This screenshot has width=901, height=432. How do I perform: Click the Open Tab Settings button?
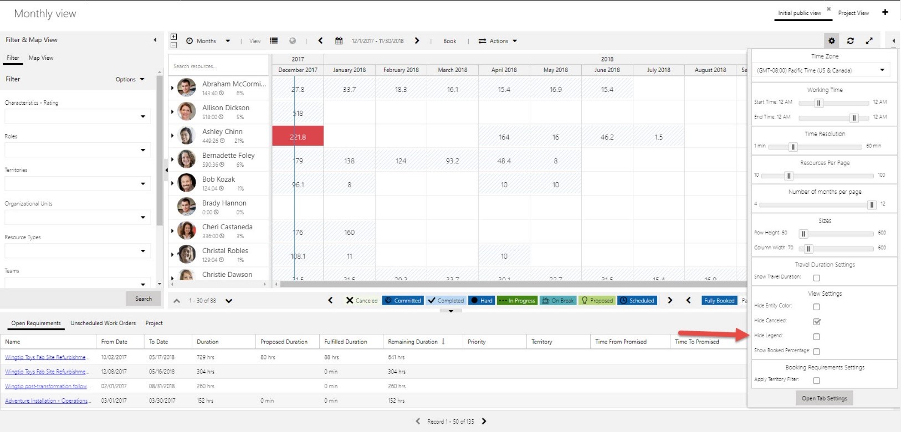(x=824, y=398)
